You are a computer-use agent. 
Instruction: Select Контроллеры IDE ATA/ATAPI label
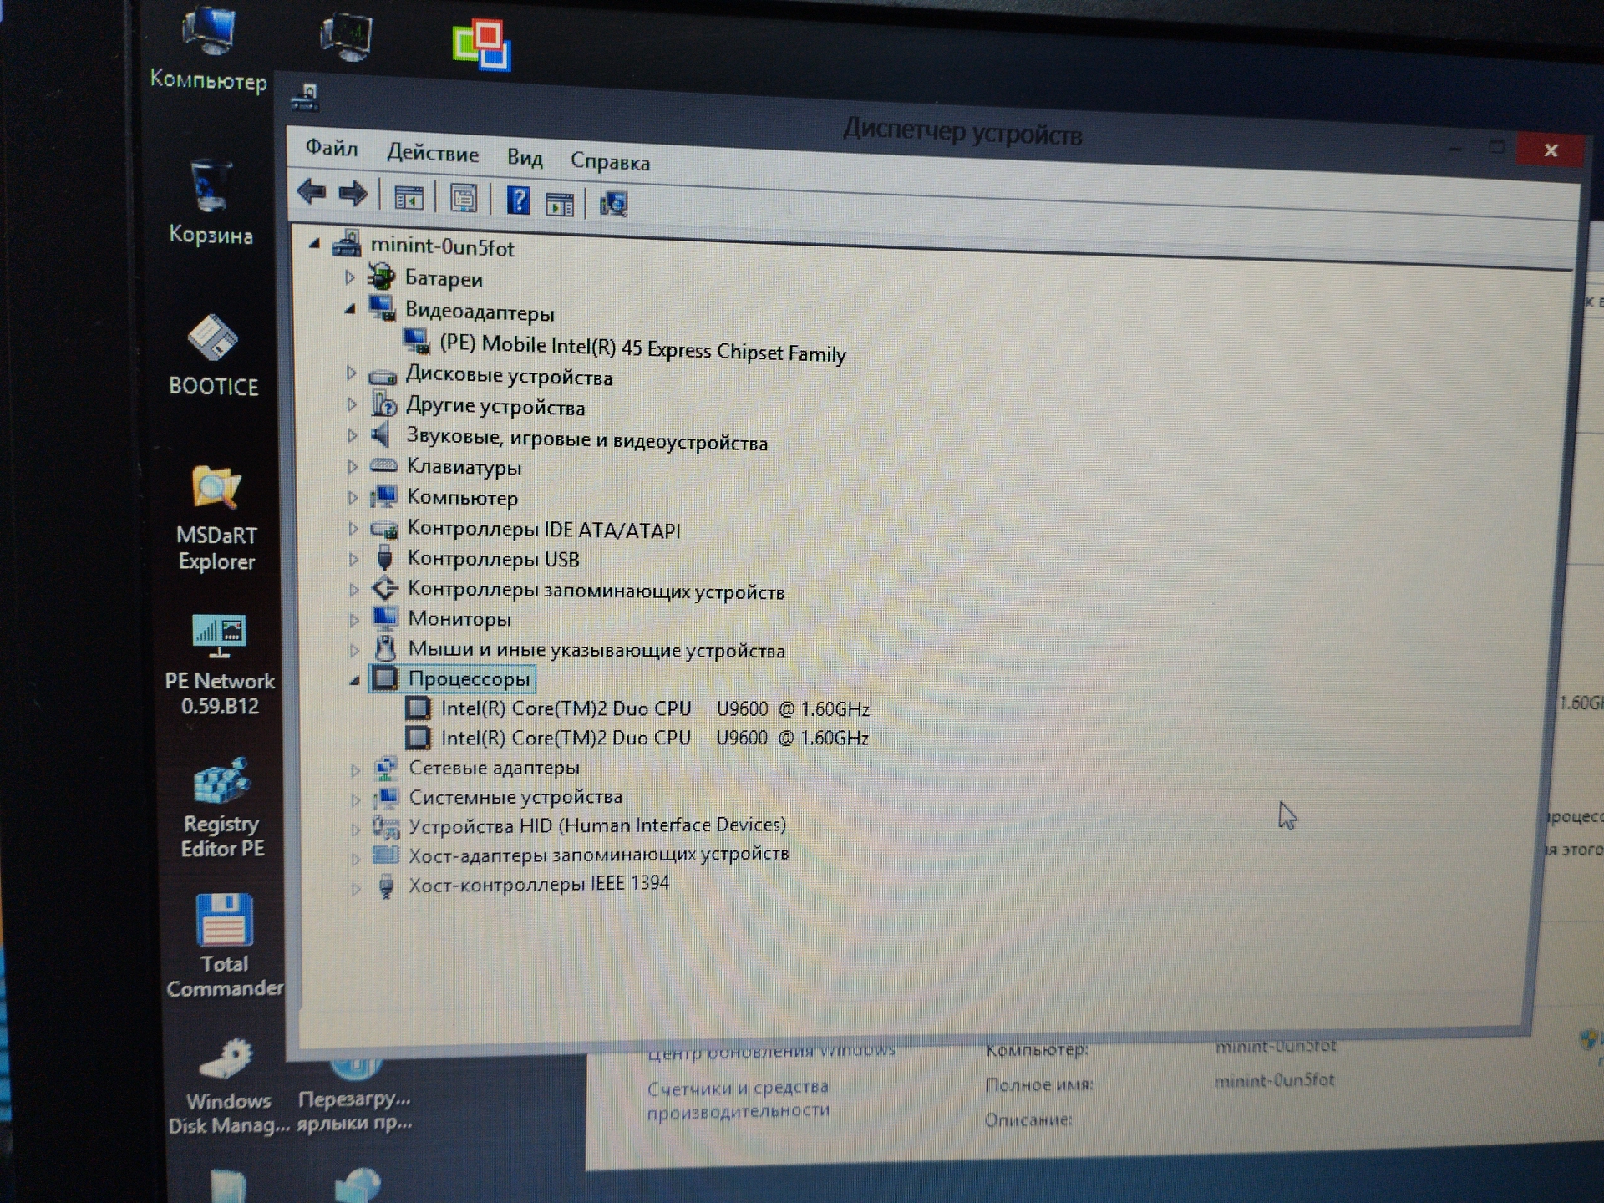[544, 530]
